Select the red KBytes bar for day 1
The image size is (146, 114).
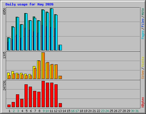pyautogui.click(x=9, y=106)
